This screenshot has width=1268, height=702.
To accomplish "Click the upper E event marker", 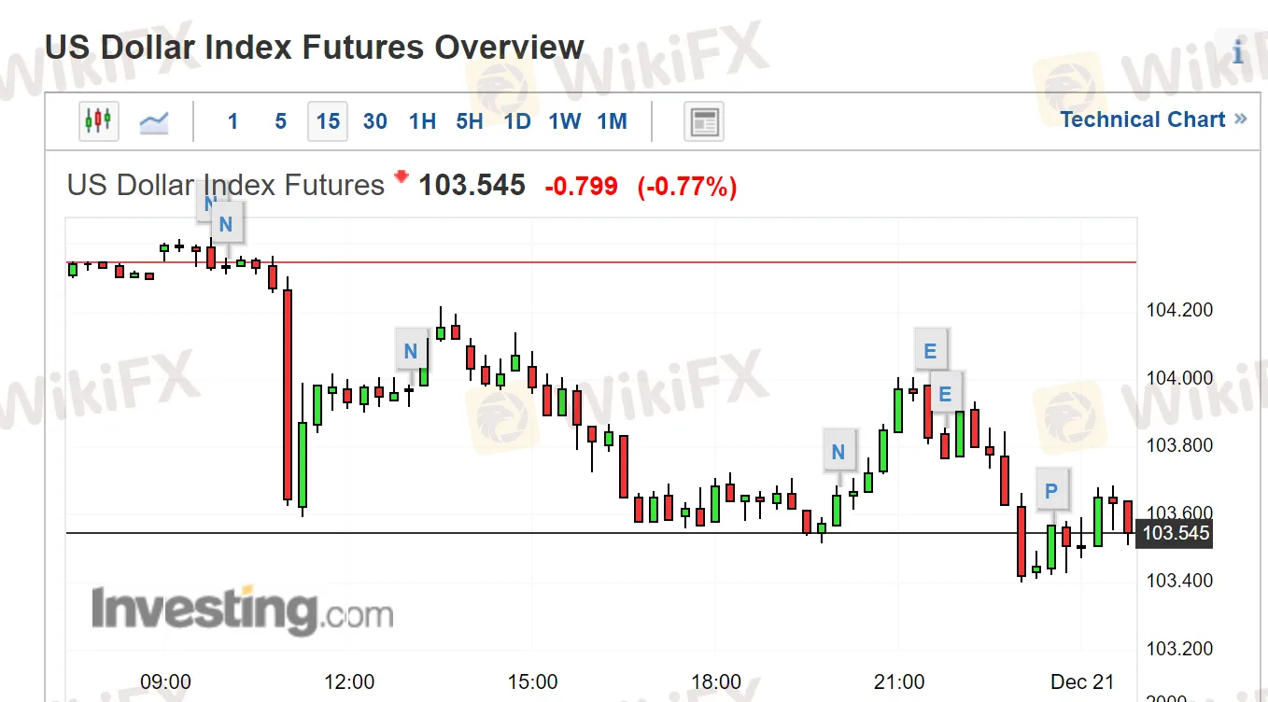I will click(930, 351).
